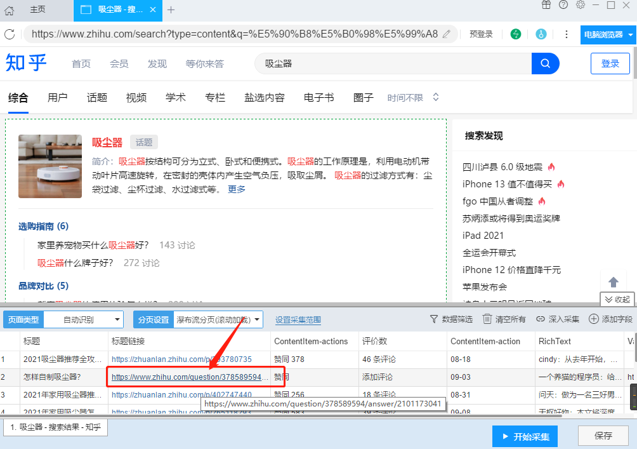The image size is (637, 449).
Task: Select the 综合 search tab
Action: click(x=18, y=98)
